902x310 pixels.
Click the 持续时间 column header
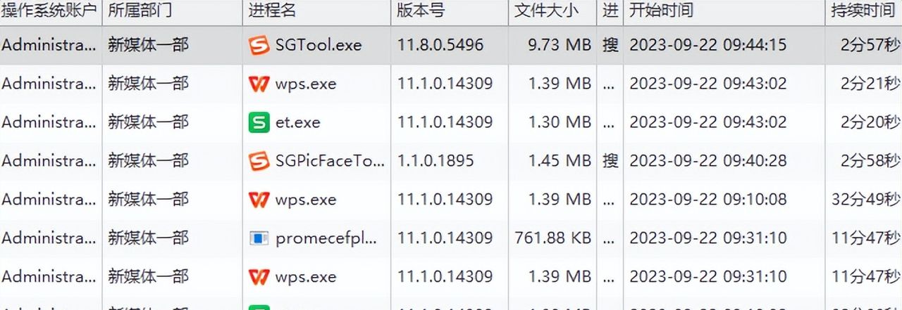coord(863,11)
